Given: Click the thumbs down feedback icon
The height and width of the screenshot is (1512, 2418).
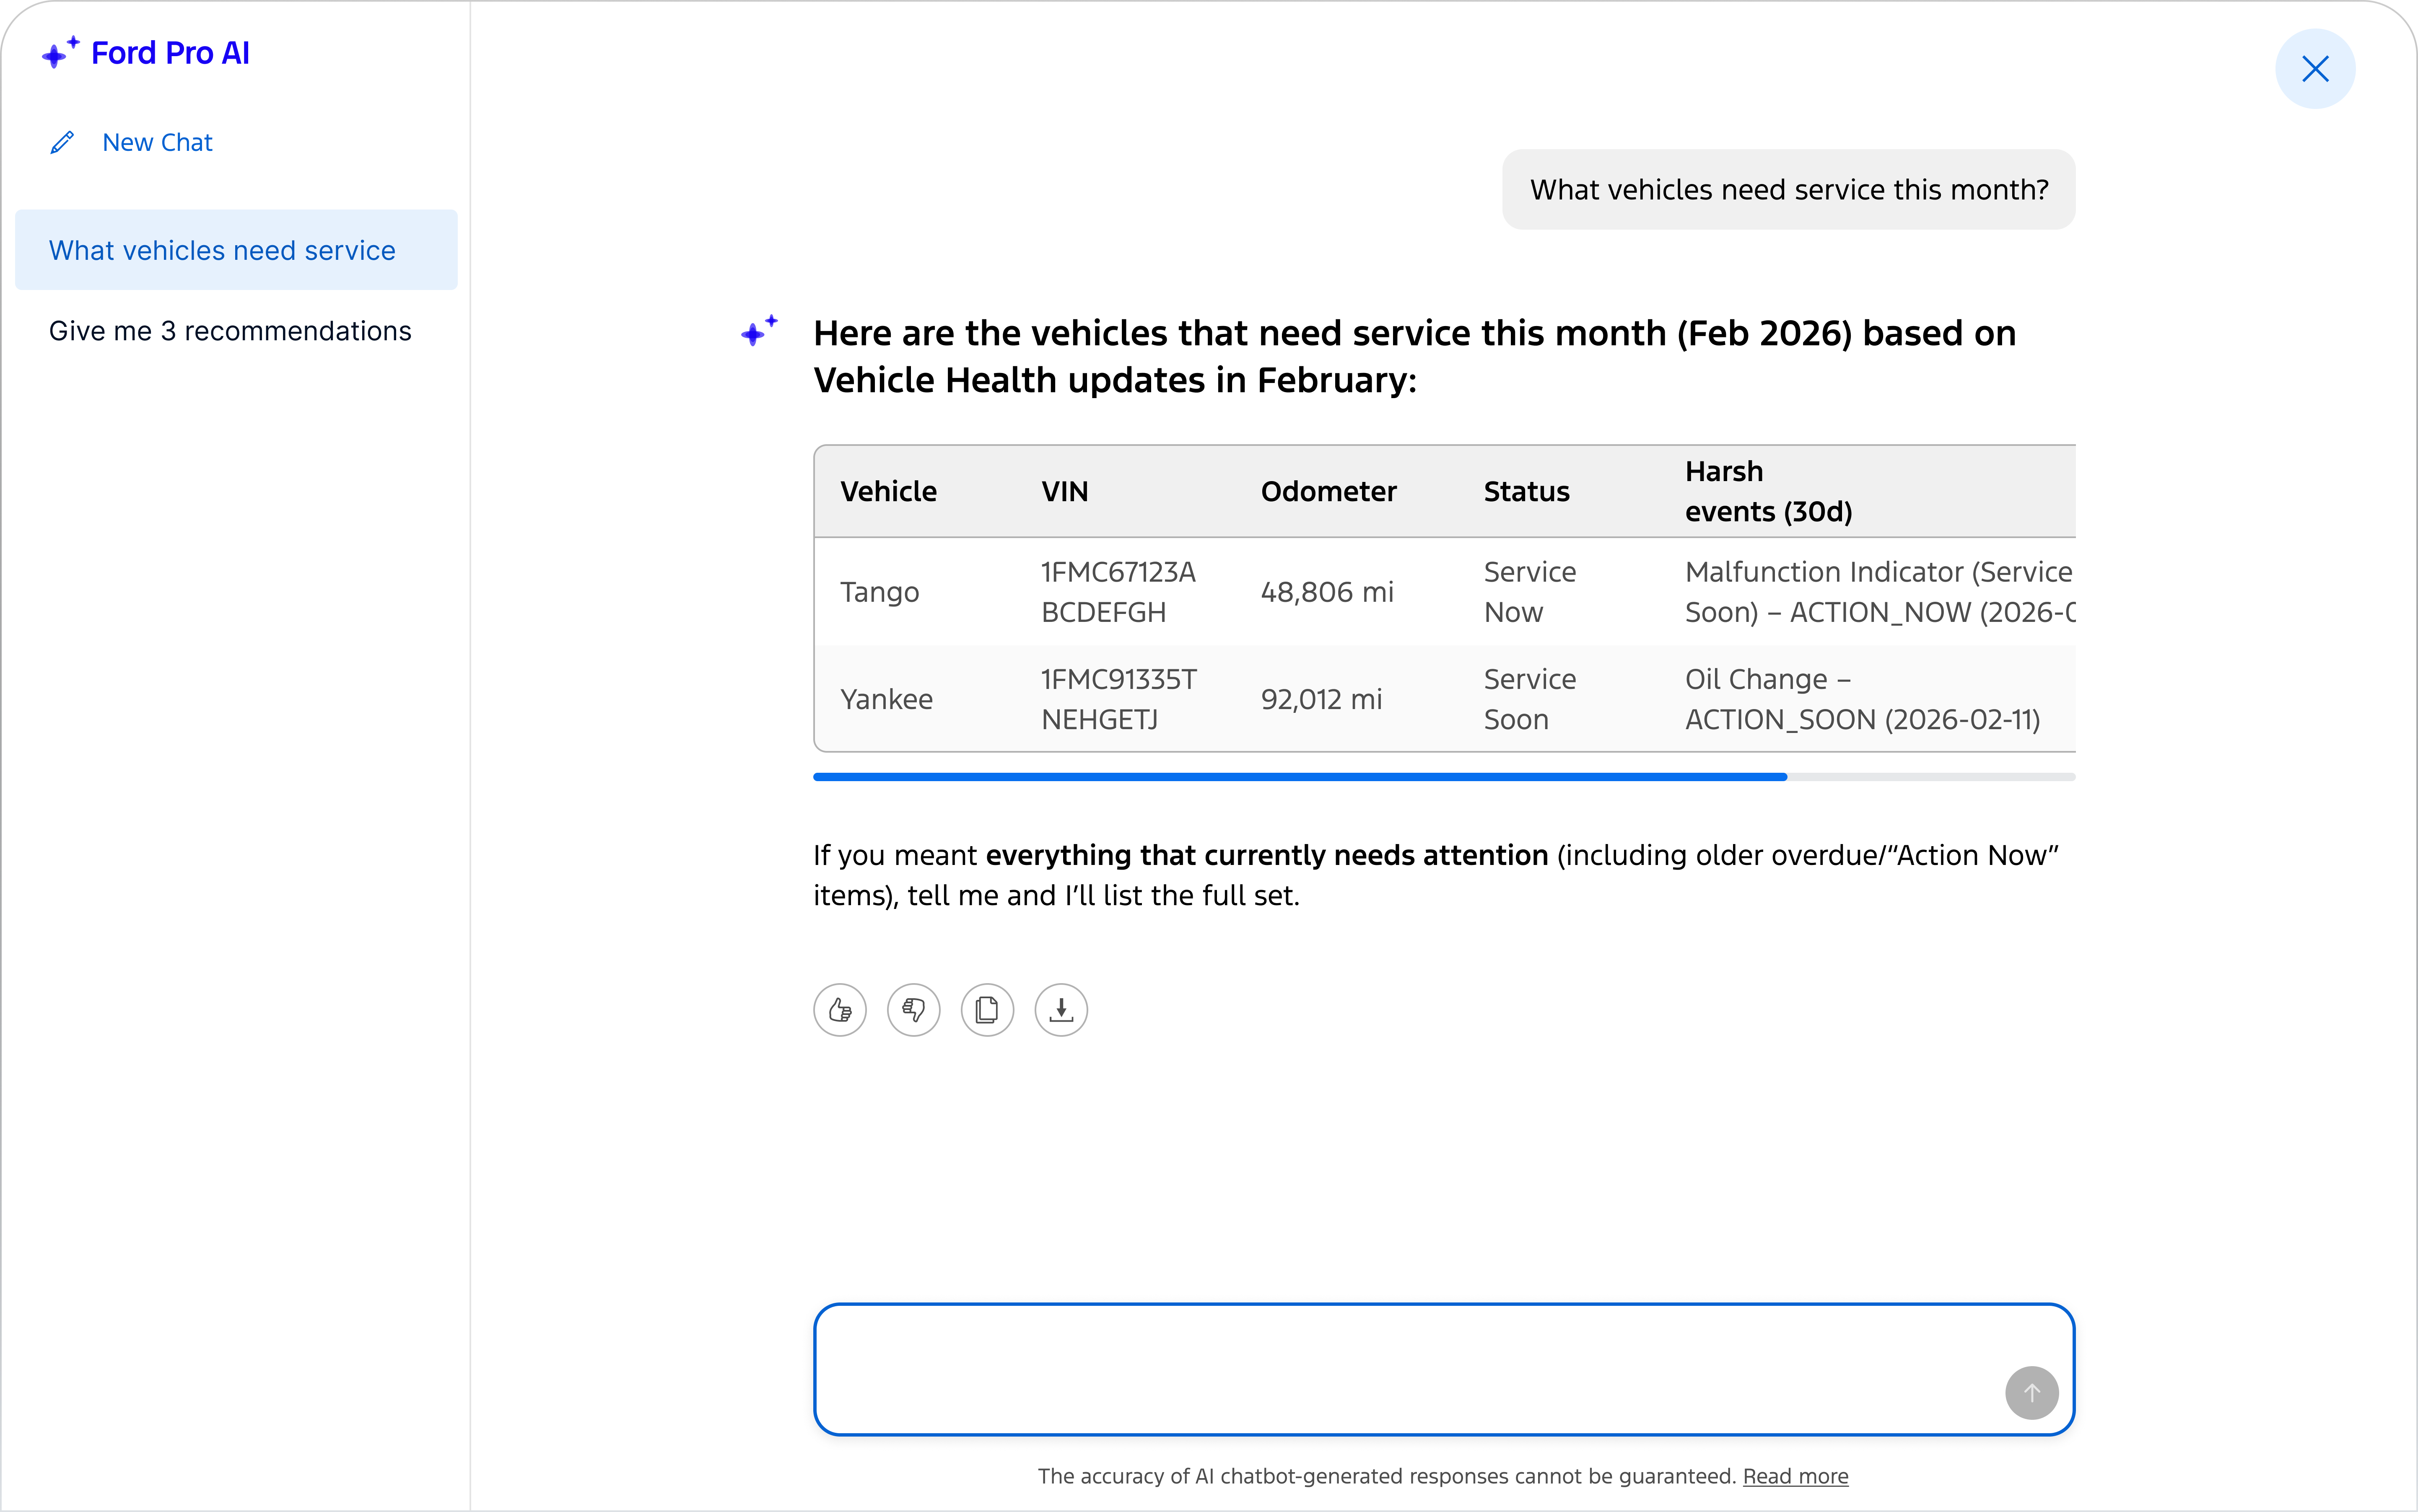Looking at the screenshot, I should (913, 1010).
